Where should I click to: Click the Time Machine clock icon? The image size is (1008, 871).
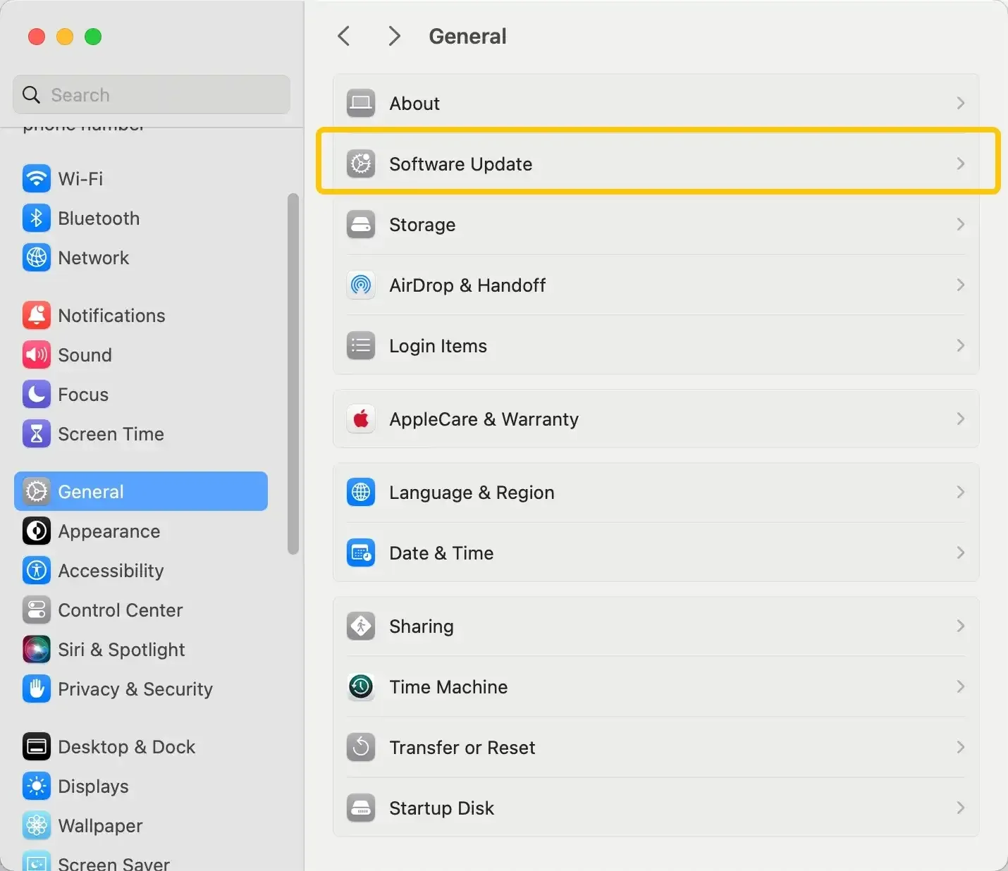pyautogui.click(x=361, y=686)
